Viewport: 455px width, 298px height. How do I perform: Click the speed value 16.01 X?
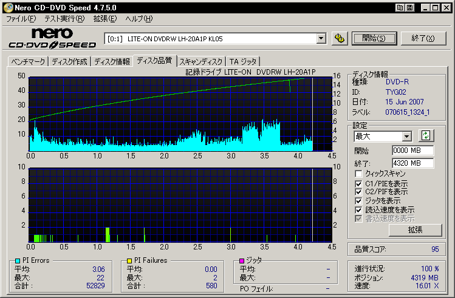click(x=427, y=286)
